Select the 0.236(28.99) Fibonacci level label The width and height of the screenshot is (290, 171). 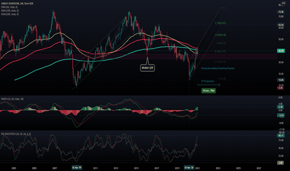220,62
